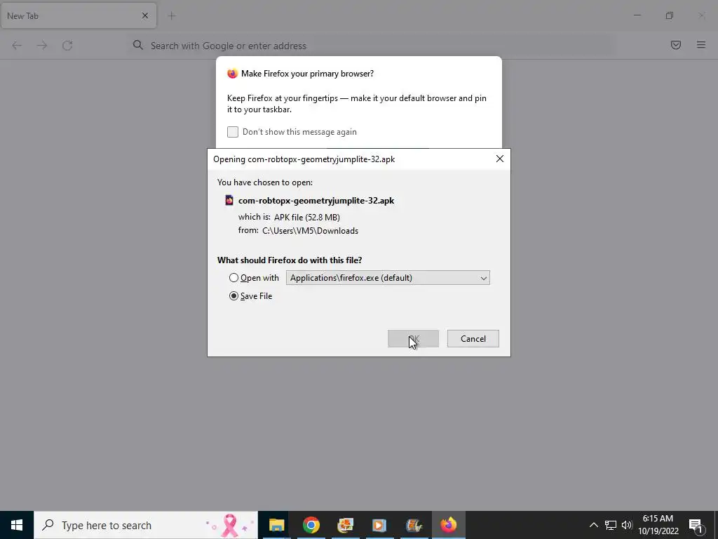718x539 pixels.
Task: Open the Windows Start menu
Action: (x=17, y=525)
